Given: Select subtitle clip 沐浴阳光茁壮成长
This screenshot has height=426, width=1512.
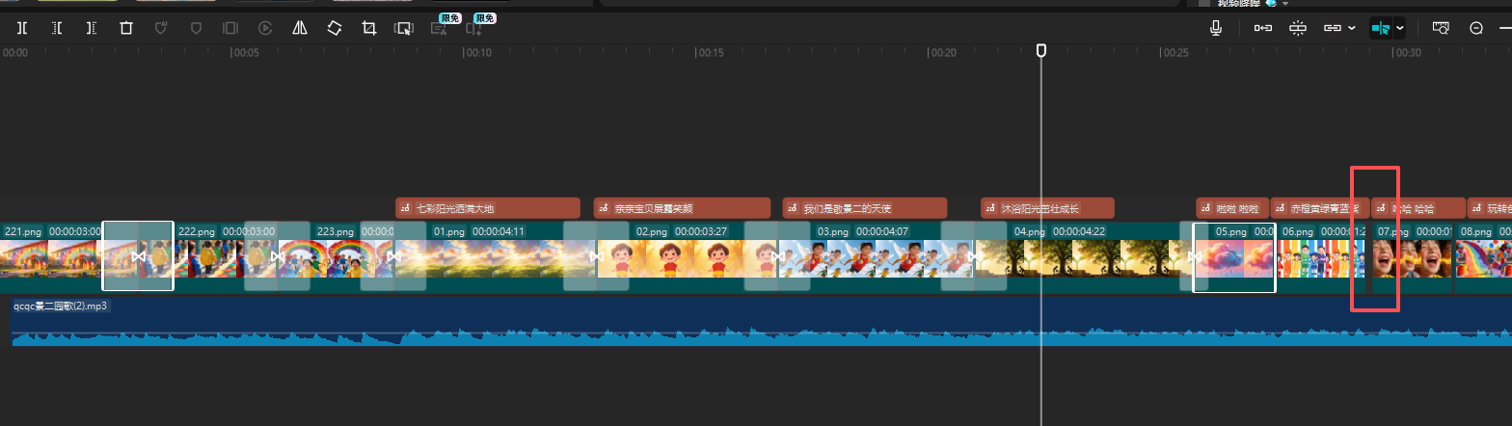Looking at the screenshot, I should pyautogui.click(x=1047, y=208).
